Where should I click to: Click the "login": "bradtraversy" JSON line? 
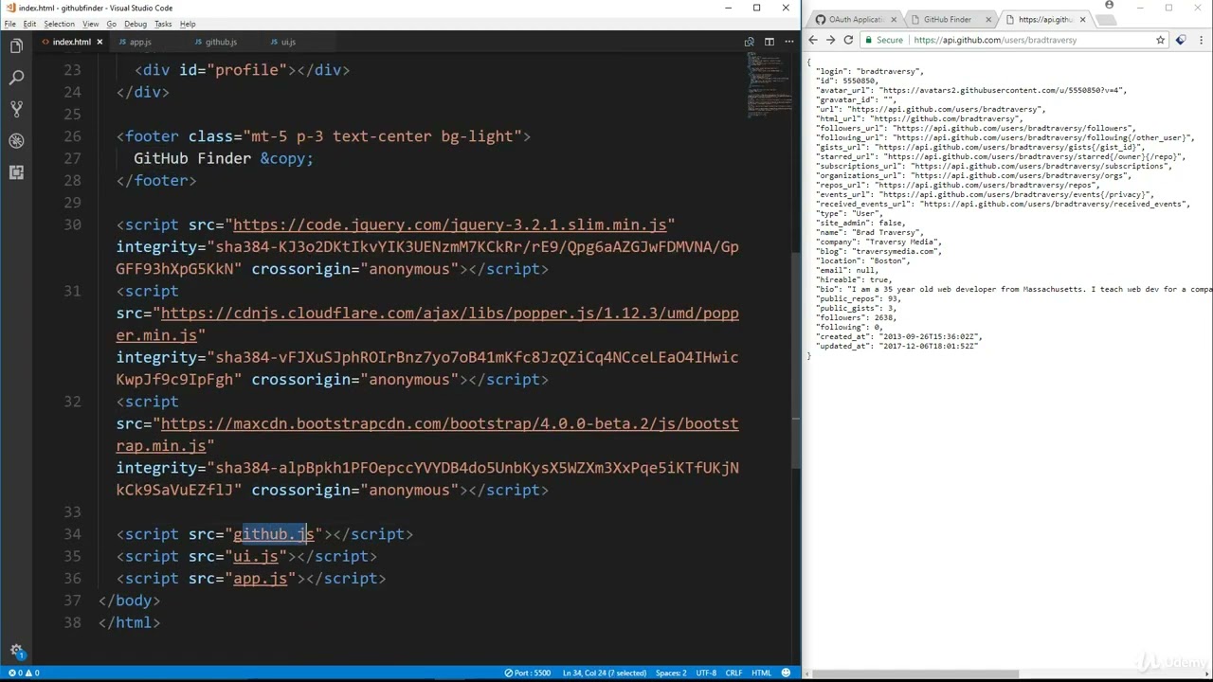tap(870, 71)
